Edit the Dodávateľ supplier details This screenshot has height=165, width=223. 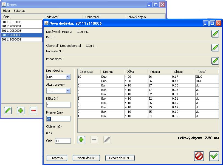[215, 34]
